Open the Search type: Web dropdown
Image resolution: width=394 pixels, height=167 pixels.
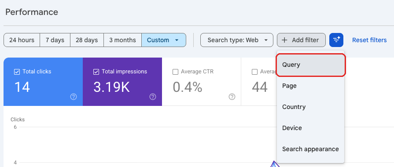(237, 40)
